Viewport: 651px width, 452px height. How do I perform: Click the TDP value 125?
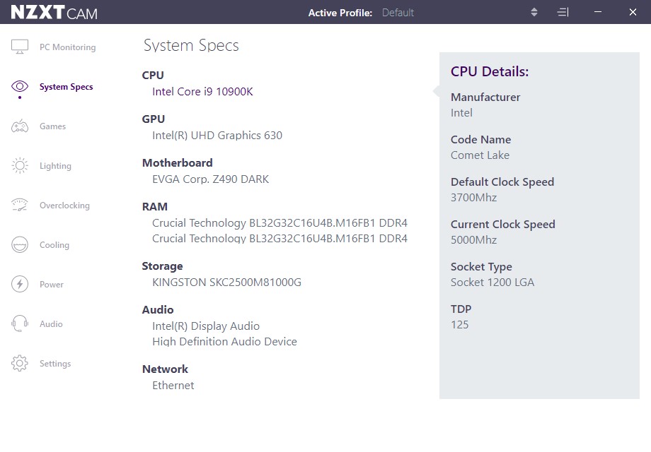tap(460, 324)
